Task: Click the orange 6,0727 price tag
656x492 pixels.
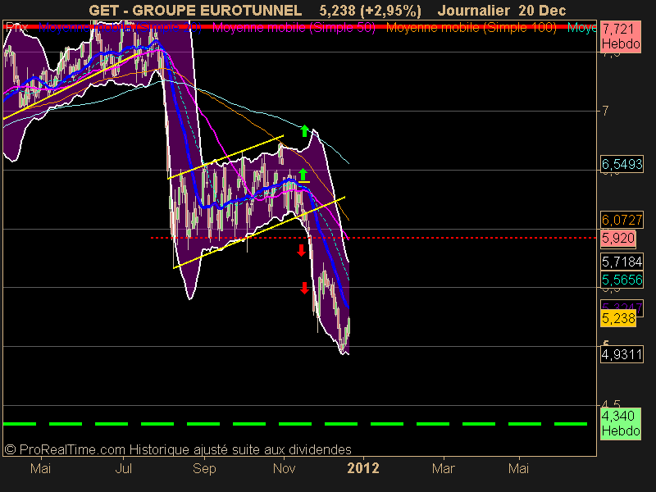Action: 622,220
